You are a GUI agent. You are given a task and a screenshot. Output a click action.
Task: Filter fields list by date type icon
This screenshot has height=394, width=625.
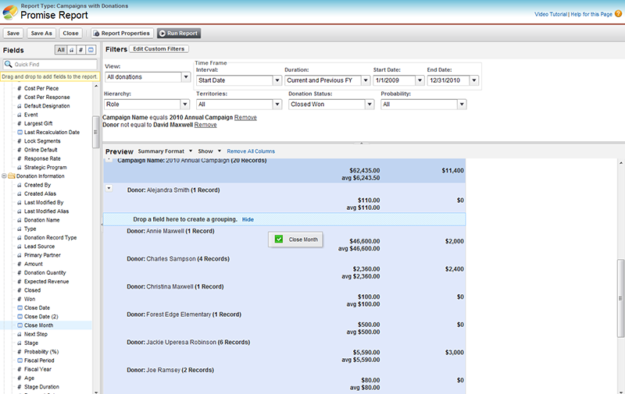[x=91, y=50]
